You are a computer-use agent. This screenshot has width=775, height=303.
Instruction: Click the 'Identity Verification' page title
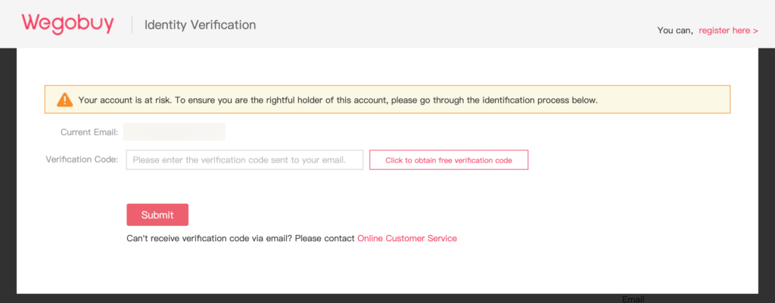200,25
